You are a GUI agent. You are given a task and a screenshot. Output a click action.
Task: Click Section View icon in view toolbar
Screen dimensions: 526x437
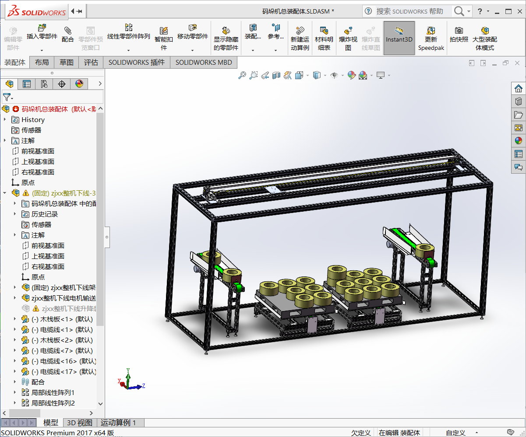pyautogui.click(x=276, y=76)
